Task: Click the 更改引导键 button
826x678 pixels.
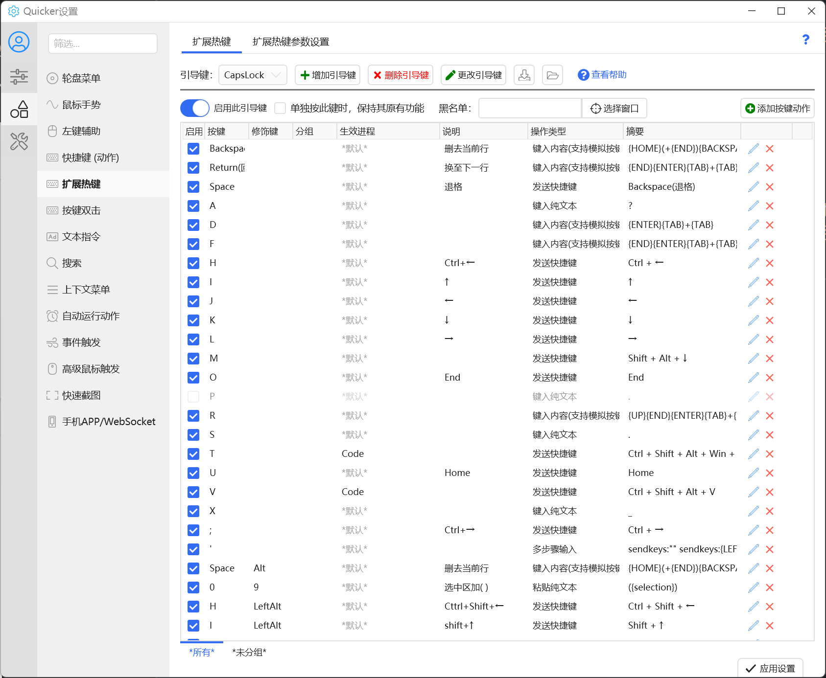Action: pos(473,75)
